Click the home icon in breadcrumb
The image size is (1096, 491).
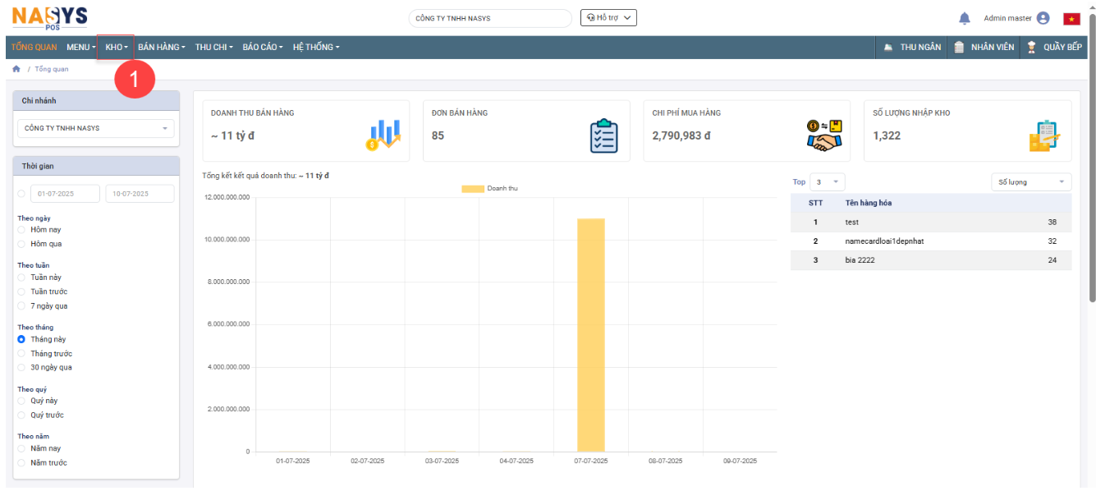16,69
